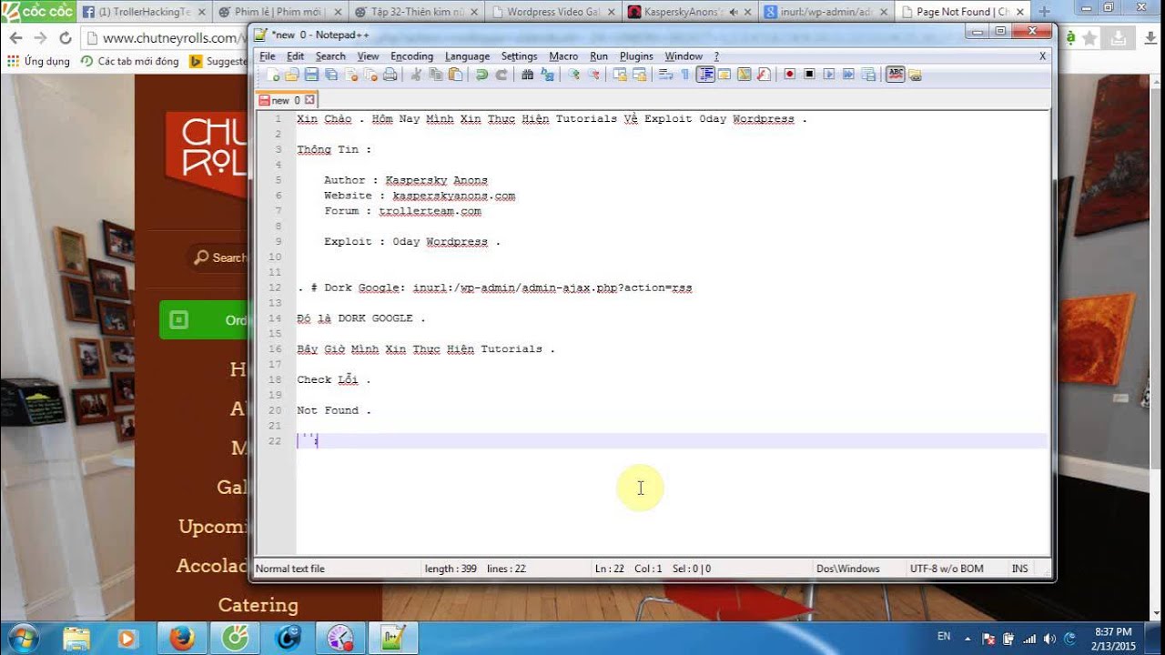Viewport: 1165px width, 655px height.
Task: Go back with the browser's back arrow
Action: 15,38
